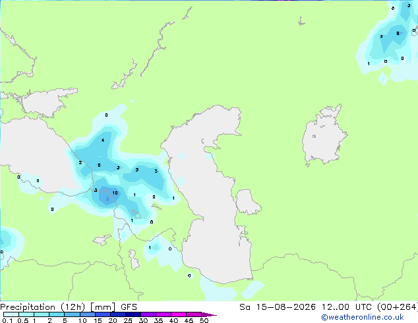Click the 15–20 mm blue legend swatch
Screen dimensions: 418x323
[102, 314]
